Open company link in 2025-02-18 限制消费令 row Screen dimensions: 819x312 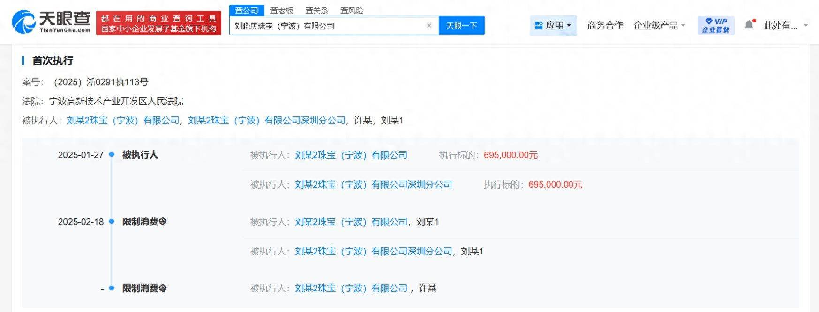click(351, 222)
